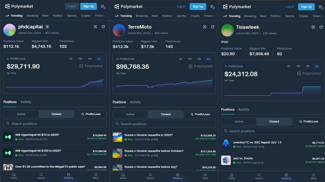Select Active positions in phdcapital panel

click(x=21, y=114)
